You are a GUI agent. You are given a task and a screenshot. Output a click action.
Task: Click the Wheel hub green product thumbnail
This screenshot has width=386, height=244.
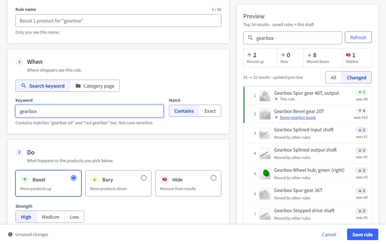[x=265, y=174]
